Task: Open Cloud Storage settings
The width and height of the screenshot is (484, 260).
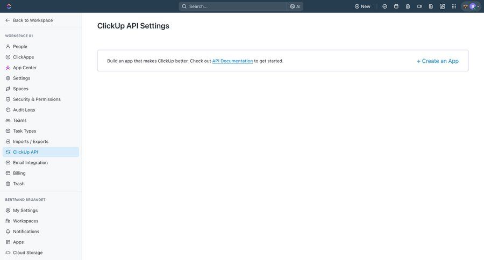Action: [41, 252]
